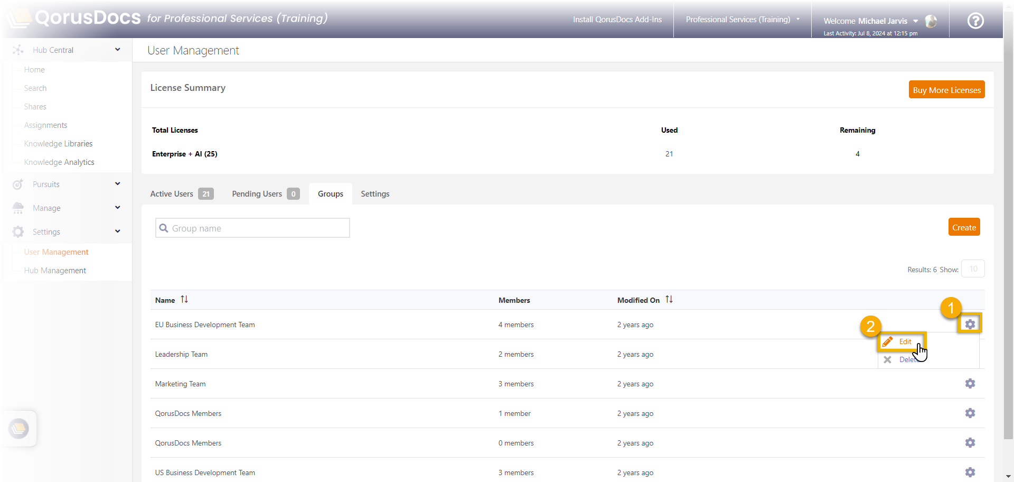Open the Welcome Michael Jarvis user dropdown
Image resolution: width=1014 pixels, height=482 pixels.
tap(870, 21)
